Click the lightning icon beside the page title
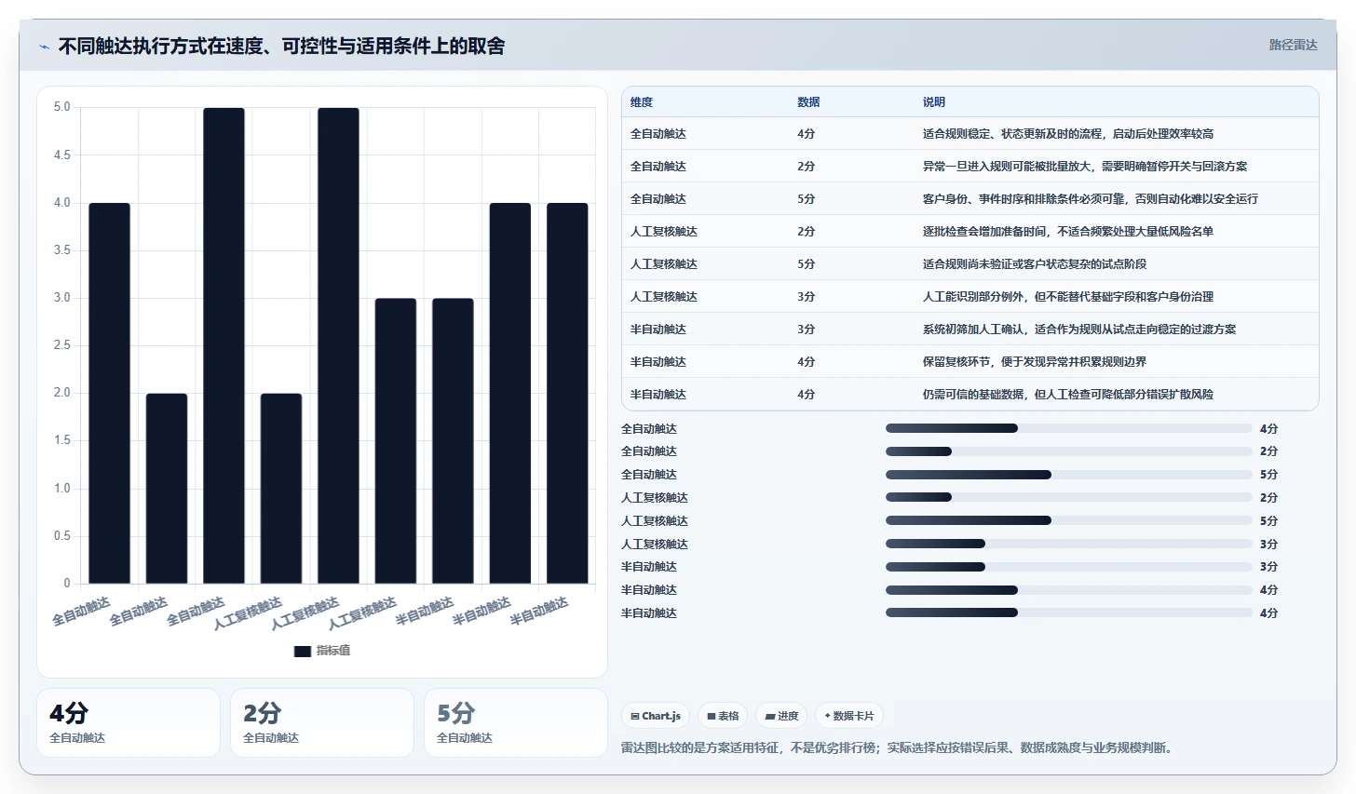This screenshot has height=794, width=1356. click(44, 47)
